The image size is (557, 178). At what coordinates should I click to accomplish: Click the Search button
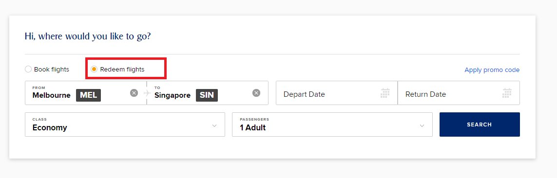480,125
